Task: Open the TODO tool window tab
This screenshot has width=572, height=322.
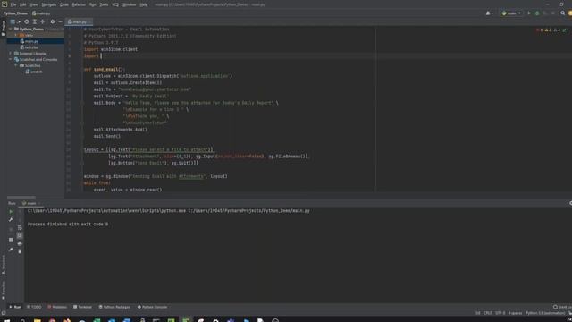Action: [x=34, y=307]
